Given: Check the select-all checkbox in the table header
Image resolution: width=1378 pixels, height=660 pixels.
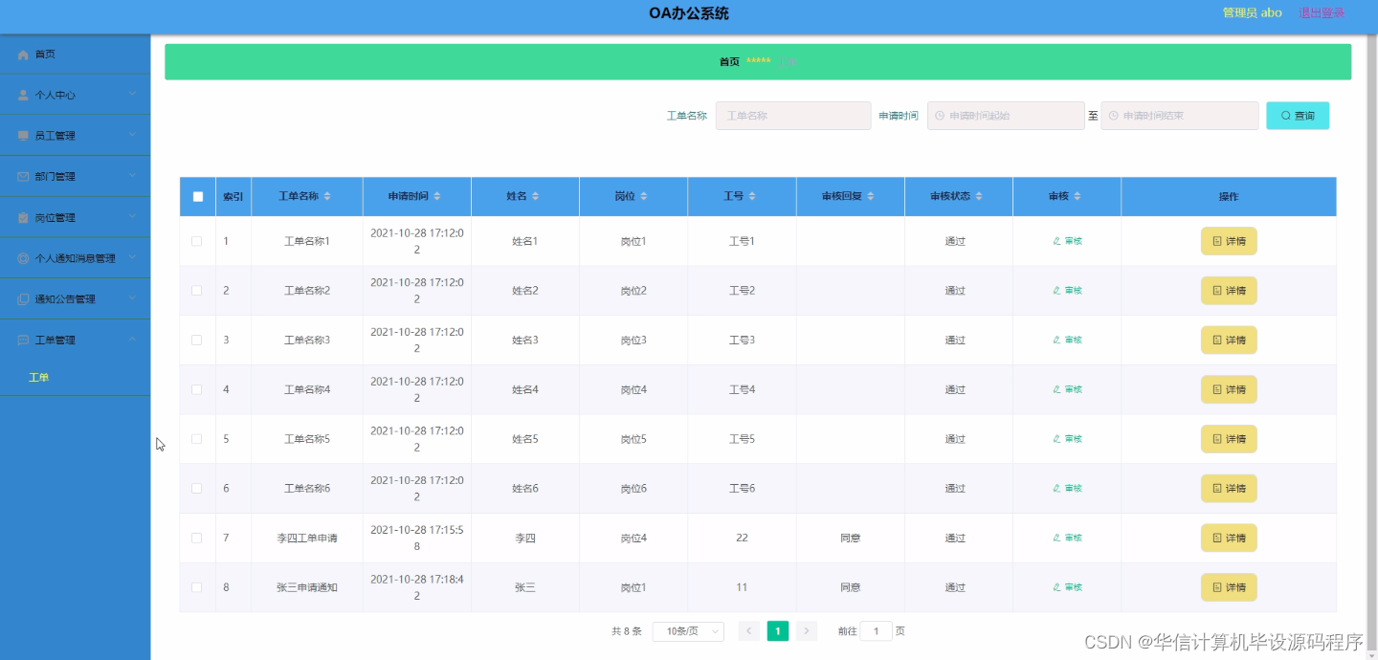Looking at the screenshot, I should tap(197, 196).
